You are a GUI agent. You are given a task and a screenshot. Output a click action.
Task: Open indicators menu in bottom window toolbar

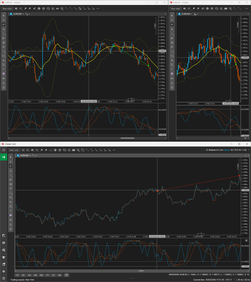[x=55, y=150]
